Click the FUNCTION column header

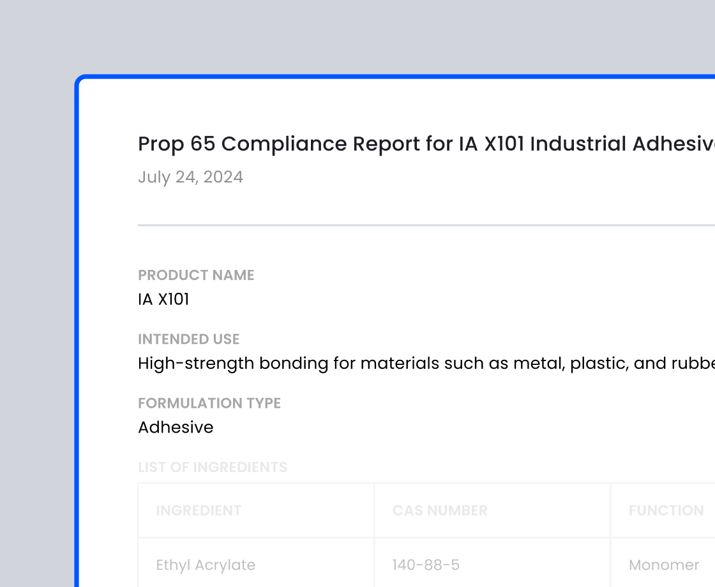tap(666, 510)
